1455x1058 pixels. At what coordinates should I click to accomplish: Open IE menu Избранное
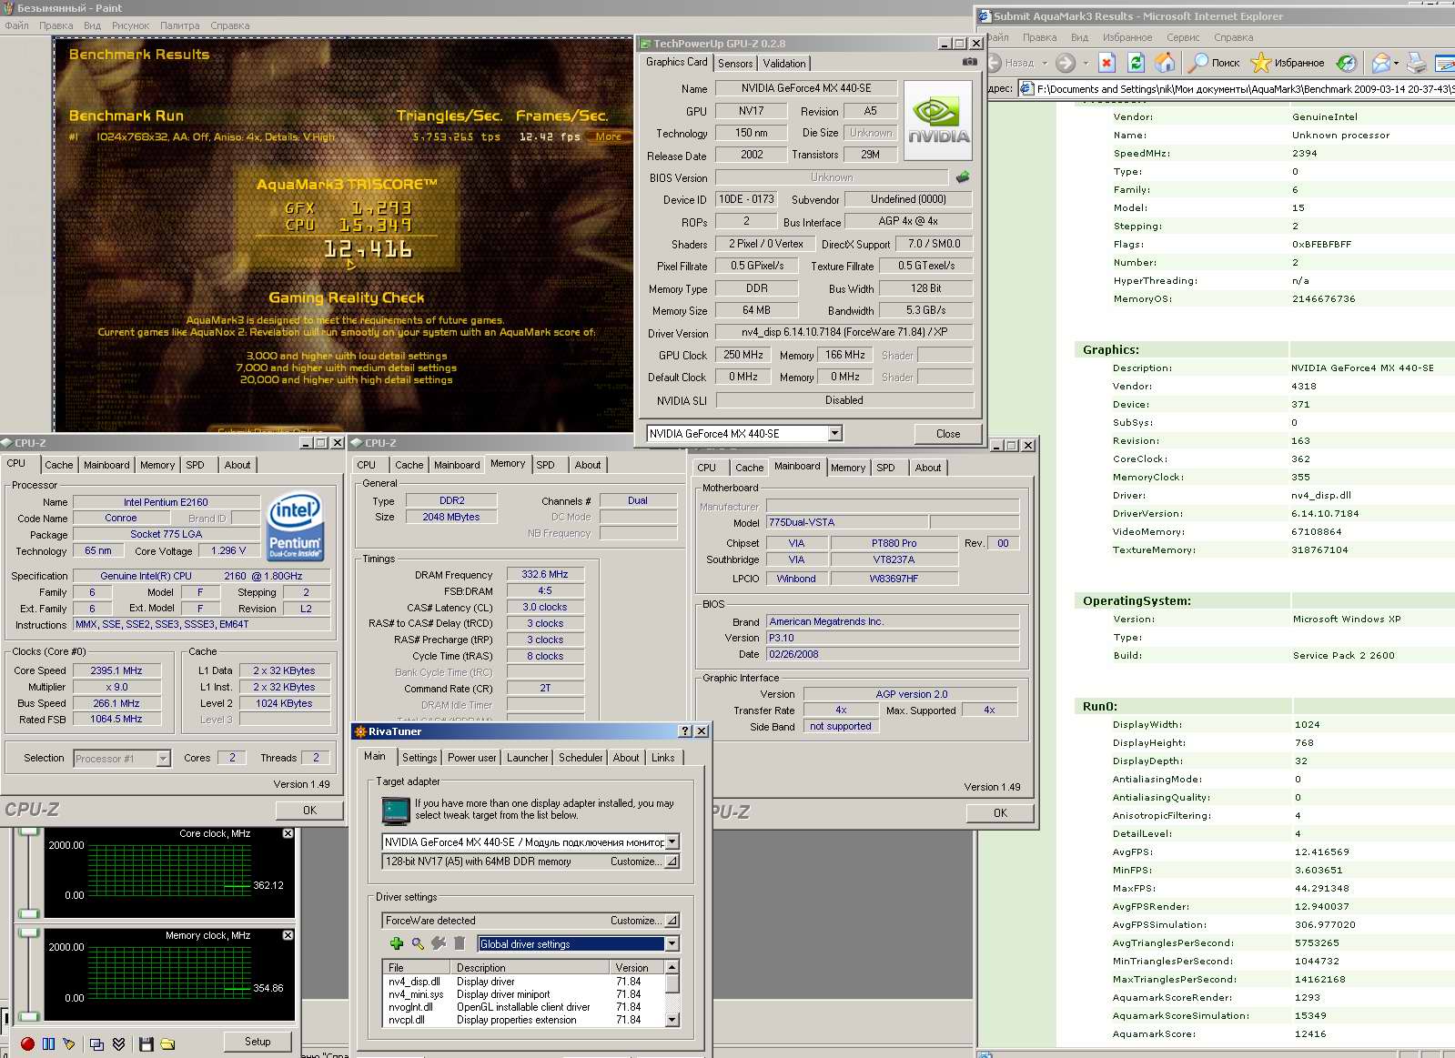(x=1127, y=37)
